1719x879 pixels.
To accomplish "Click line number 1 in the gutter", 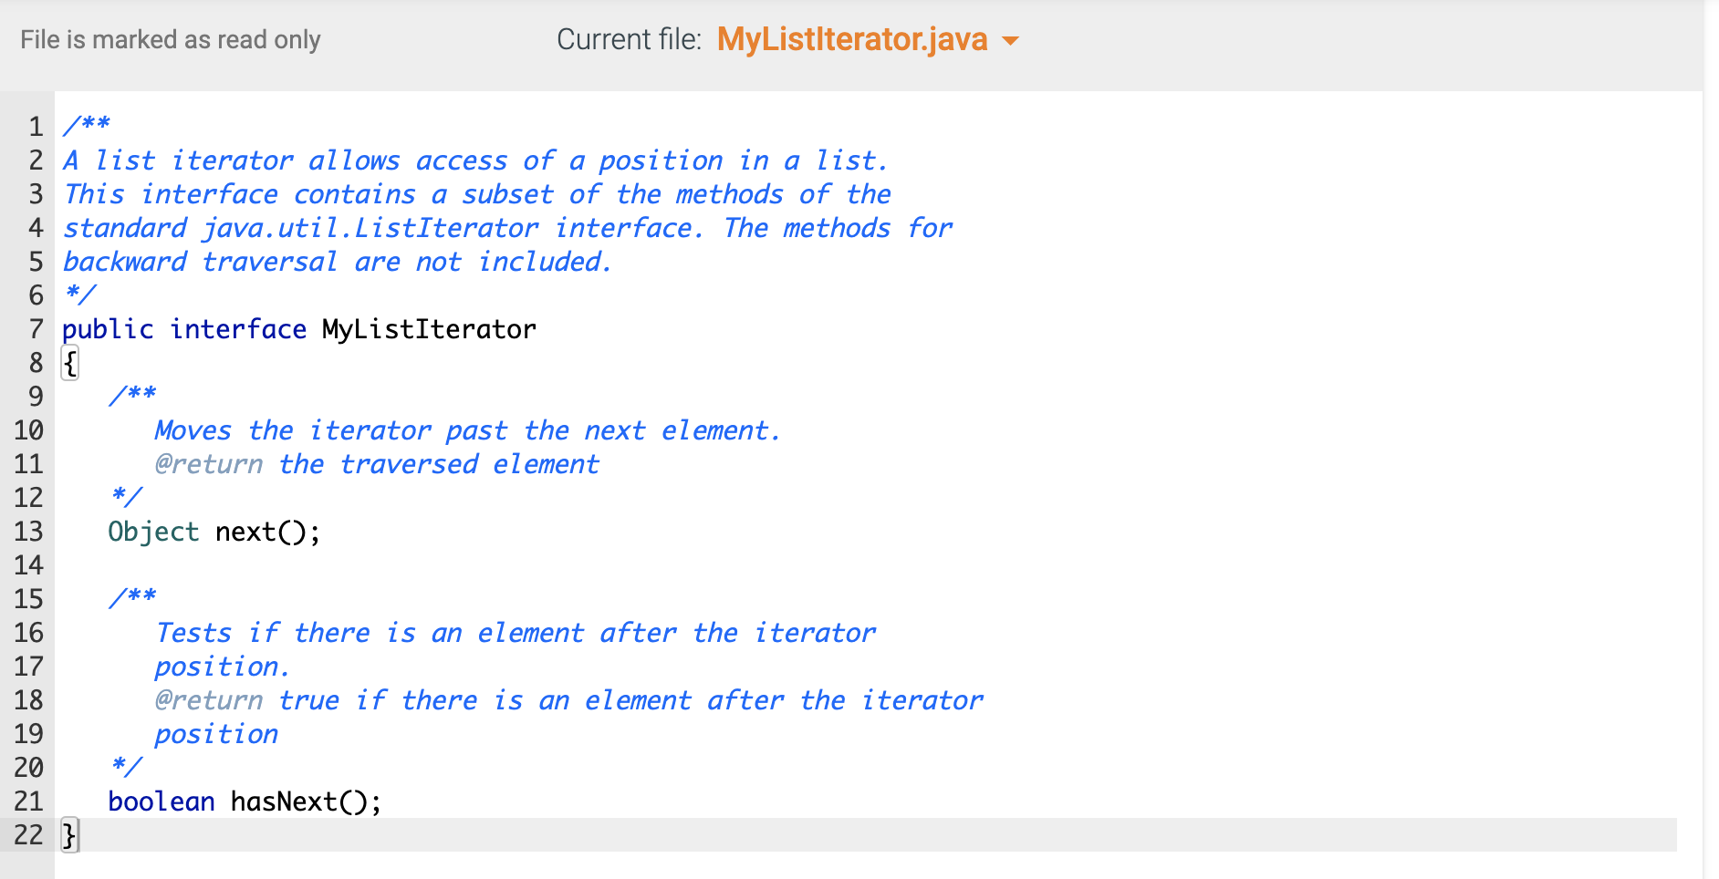I will click(x=35, y=126).
